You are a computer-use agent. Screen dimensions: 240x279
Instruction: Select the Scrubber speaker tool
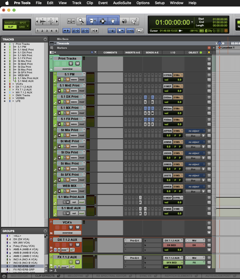(x=124, y=21)
